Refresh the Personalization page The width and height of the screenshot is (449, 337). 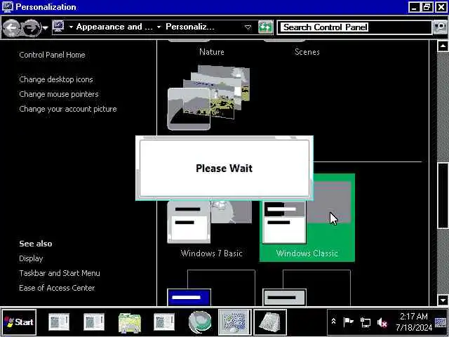click(265, 27)
